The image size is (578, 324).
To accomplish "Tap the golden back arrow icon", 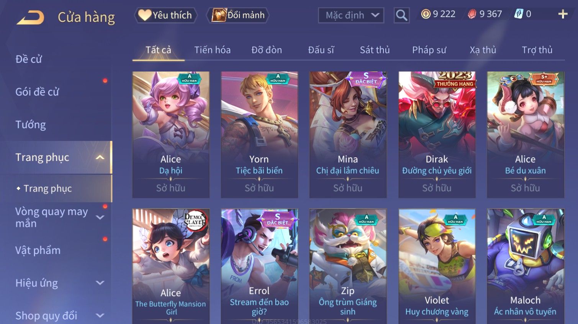I will click(30, 18).
